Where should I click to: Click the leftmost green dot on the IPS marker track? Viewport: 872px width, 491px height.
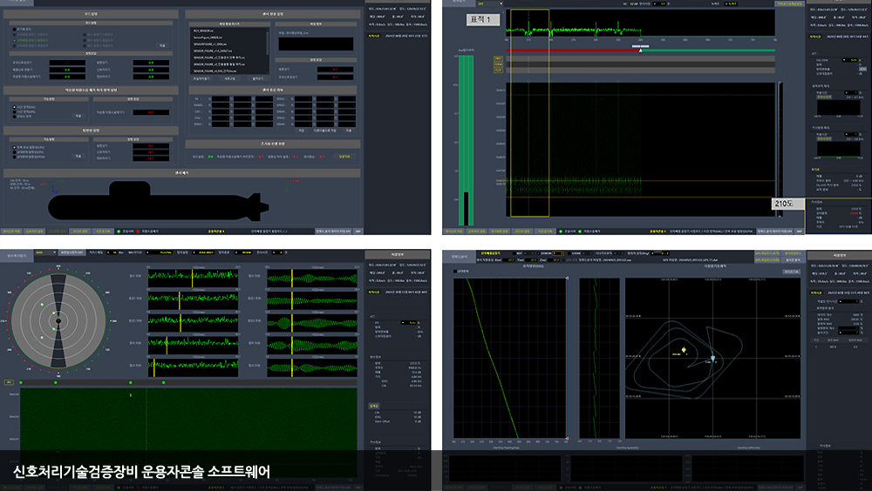[21, 382]
